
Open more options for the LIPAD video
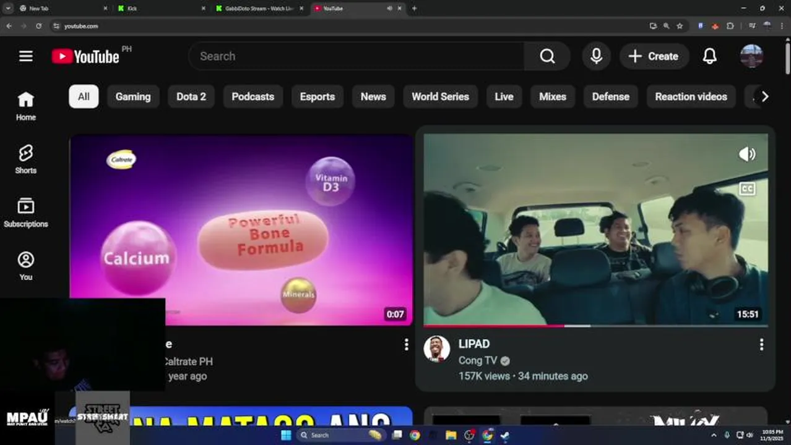[x=761, y=344]
